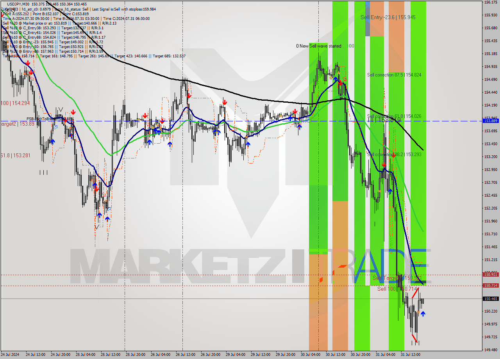Click the 153.200 price axis label
Image resolution: width=500 pixels, height=359 pixels.
[x=491, y=157]
